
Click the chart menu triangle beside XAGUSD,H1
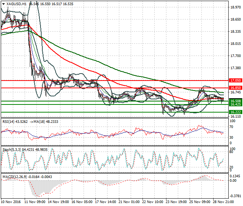[x=3, y=4]
